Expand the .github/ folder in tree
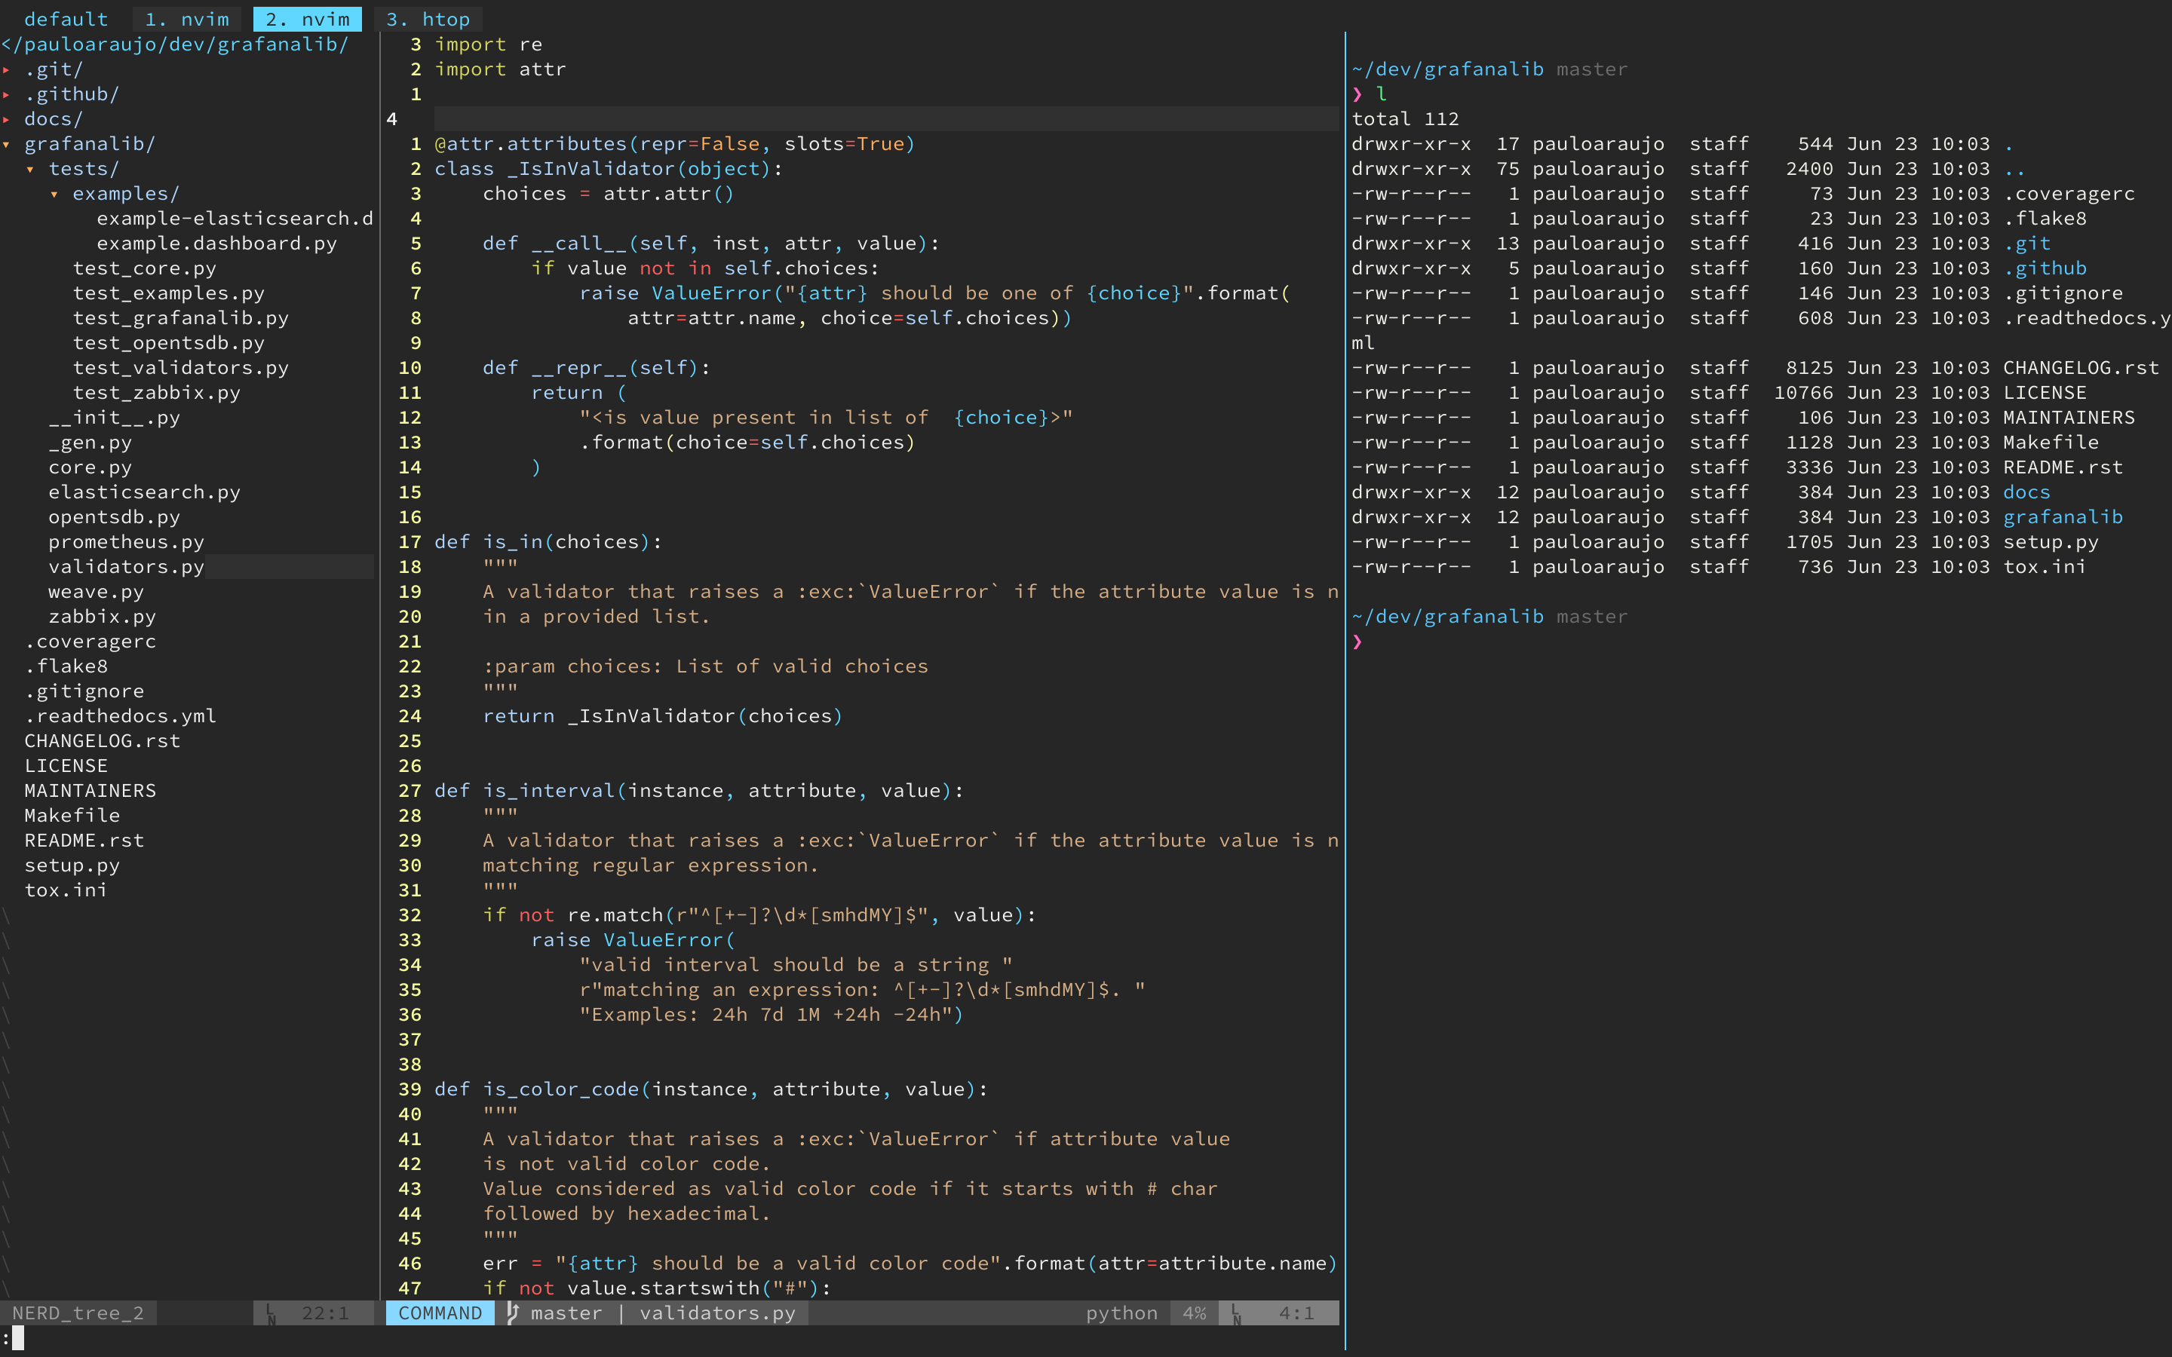The image size is (2172, 1357). point(8,94)
